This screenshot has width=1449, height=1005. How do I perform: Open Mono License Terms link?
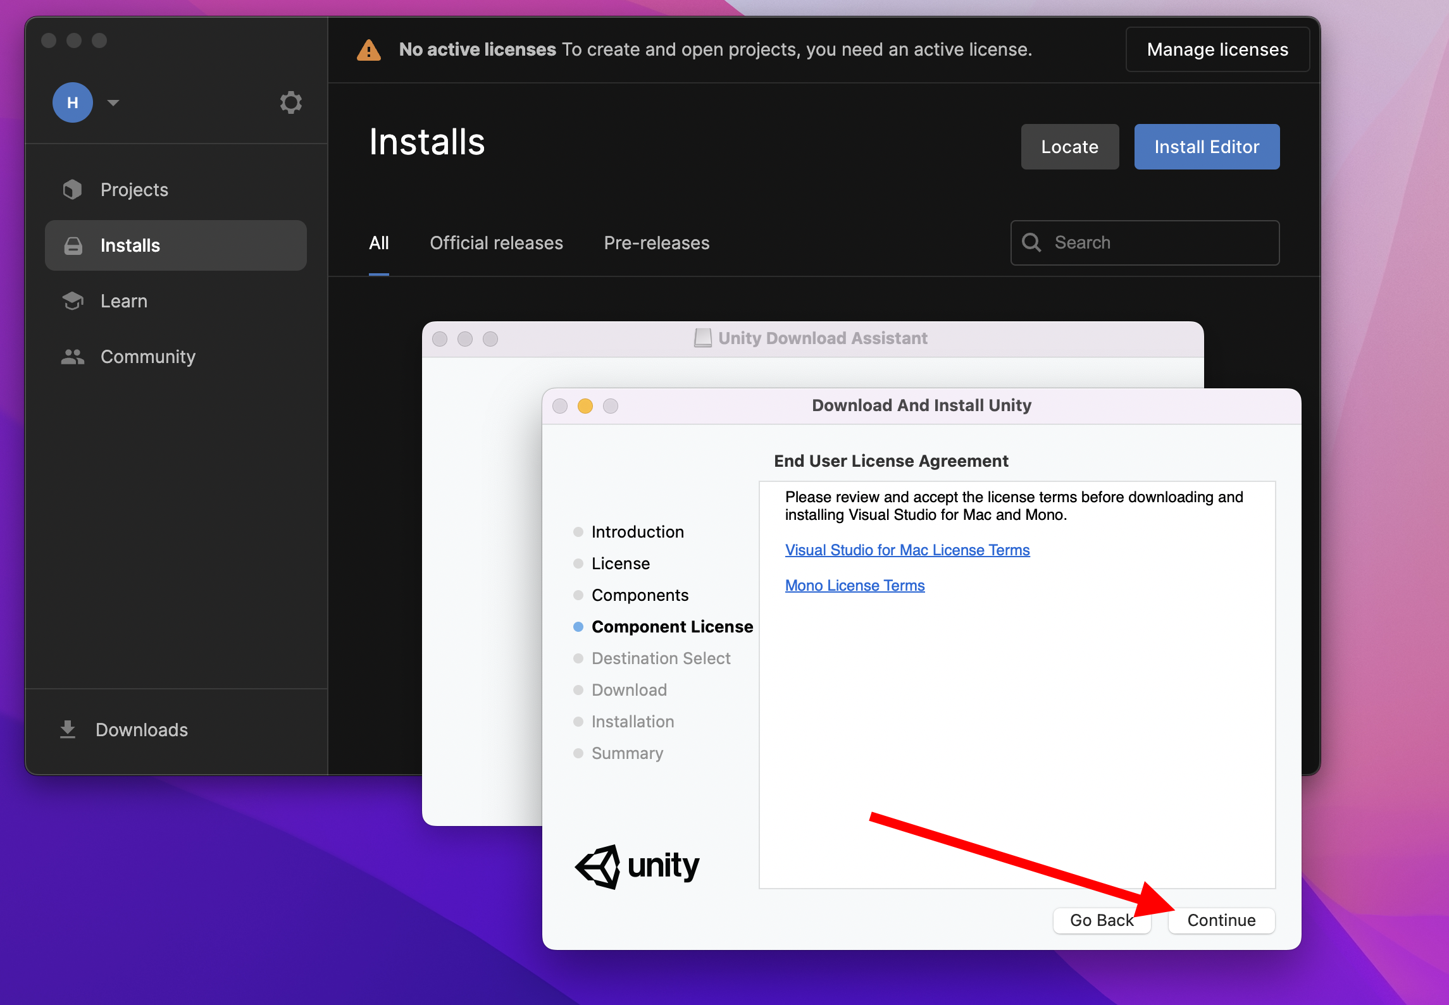pyautogui.click(x=854, y=586)
